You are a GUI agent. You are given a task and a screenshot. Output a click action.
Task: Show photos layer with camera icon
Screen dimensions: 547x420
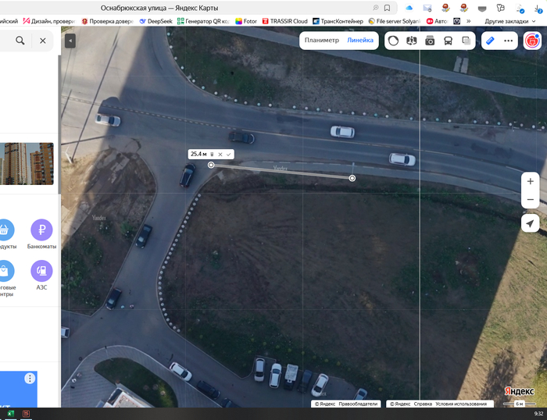point(430,41)
